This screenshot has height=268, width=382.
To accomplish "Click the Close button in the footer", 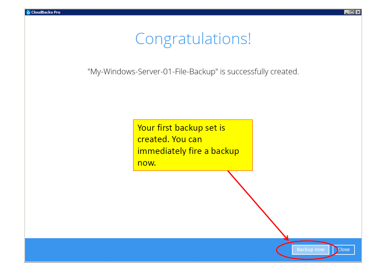I will 343,250.
